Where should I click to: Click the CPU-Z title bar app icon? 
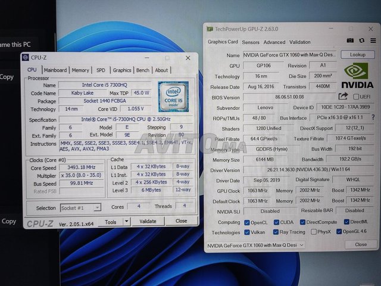[x=26, y=58]
